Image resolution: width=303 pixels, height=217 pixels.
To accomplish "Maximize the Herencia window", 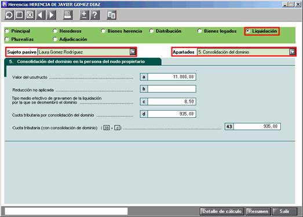I will tap(291, 4).
